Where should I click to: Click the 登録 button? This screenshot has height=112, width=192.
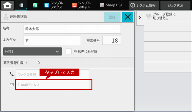point(112,17)
